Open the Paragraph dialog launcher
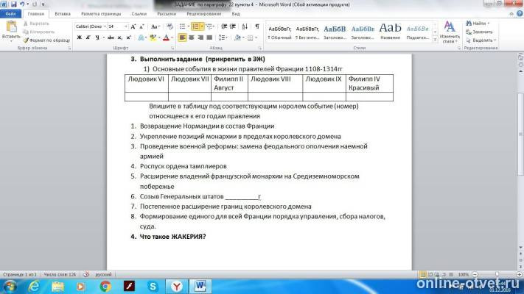Image resolution: width=524 pixels, height=294 pixels. (x=259, y=49)
